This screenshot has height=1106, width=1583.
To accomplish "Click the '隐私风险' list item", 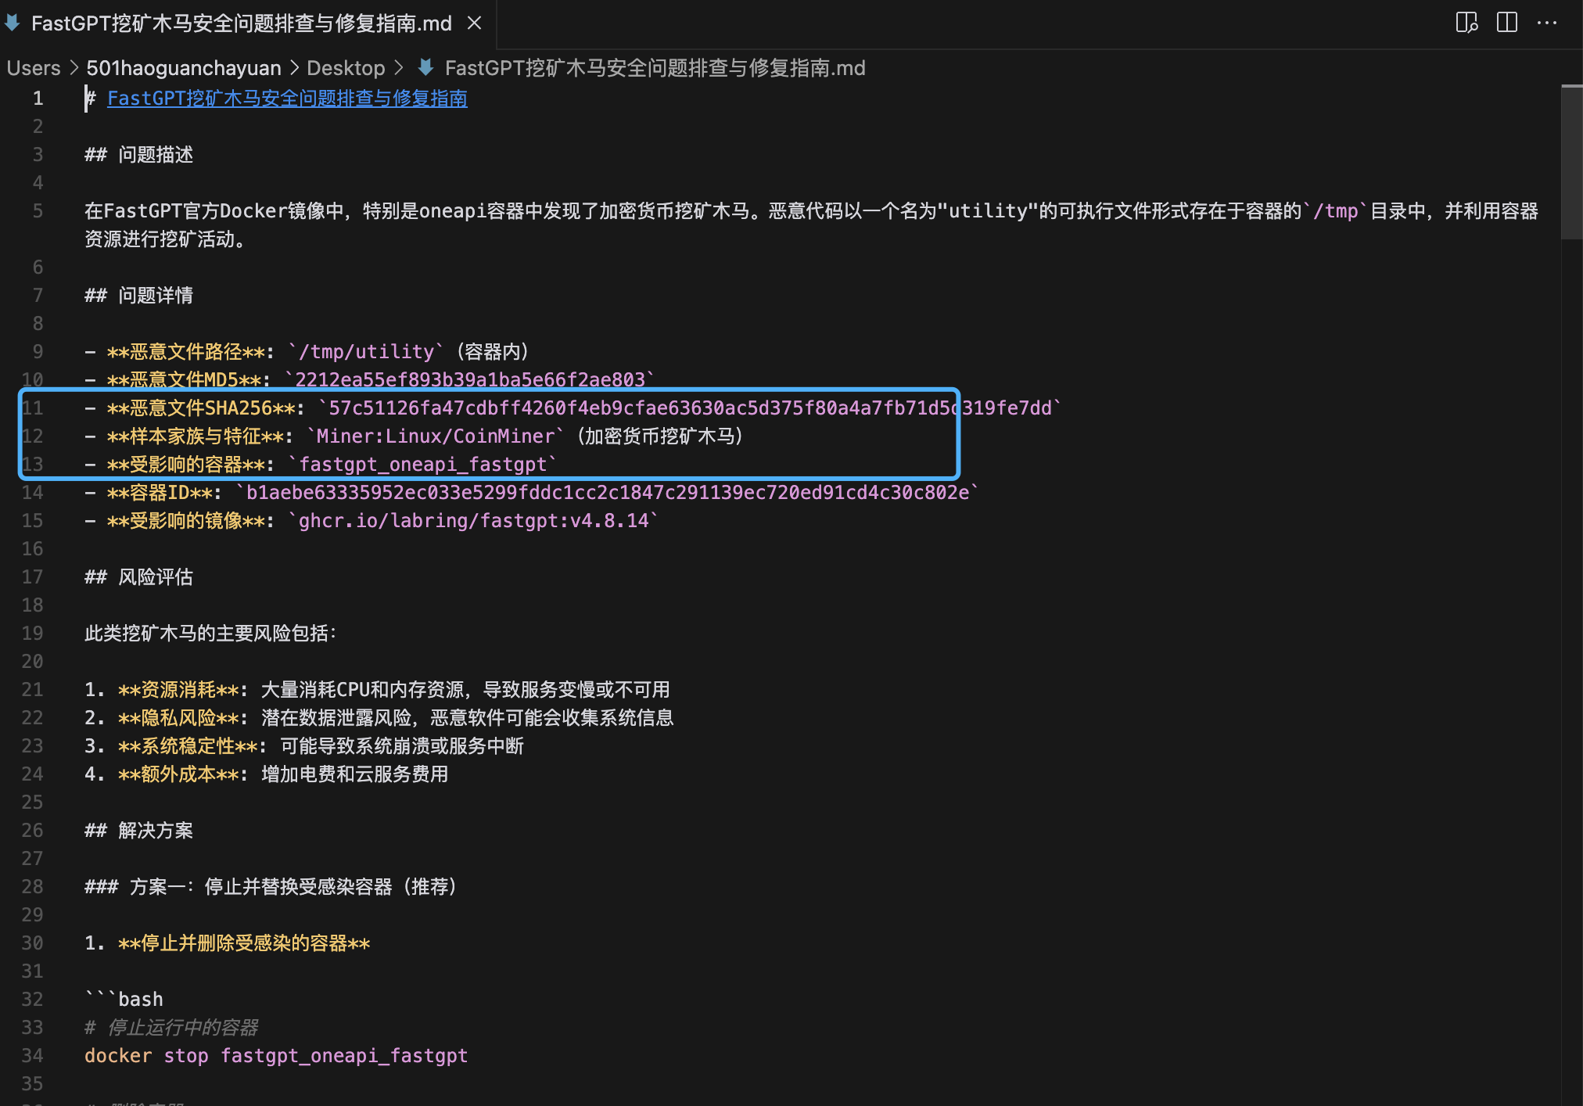I will coord(379,718).
